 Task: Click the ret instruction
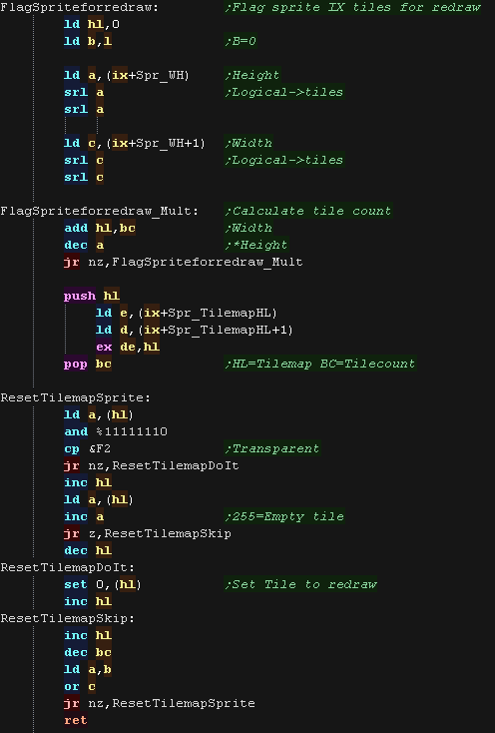pos(75,720)
